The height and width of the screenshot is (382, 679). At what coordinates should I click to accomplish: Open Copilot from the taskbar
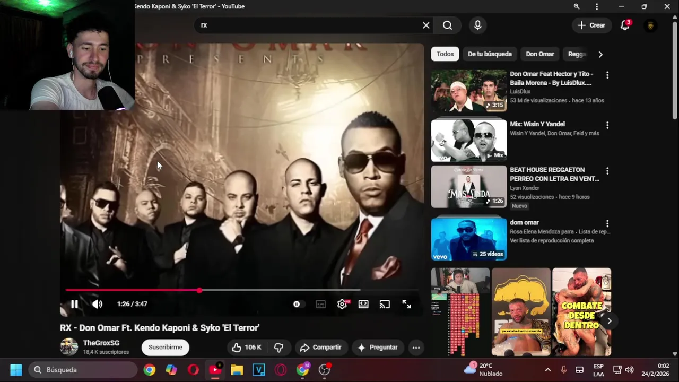[171, 370]
